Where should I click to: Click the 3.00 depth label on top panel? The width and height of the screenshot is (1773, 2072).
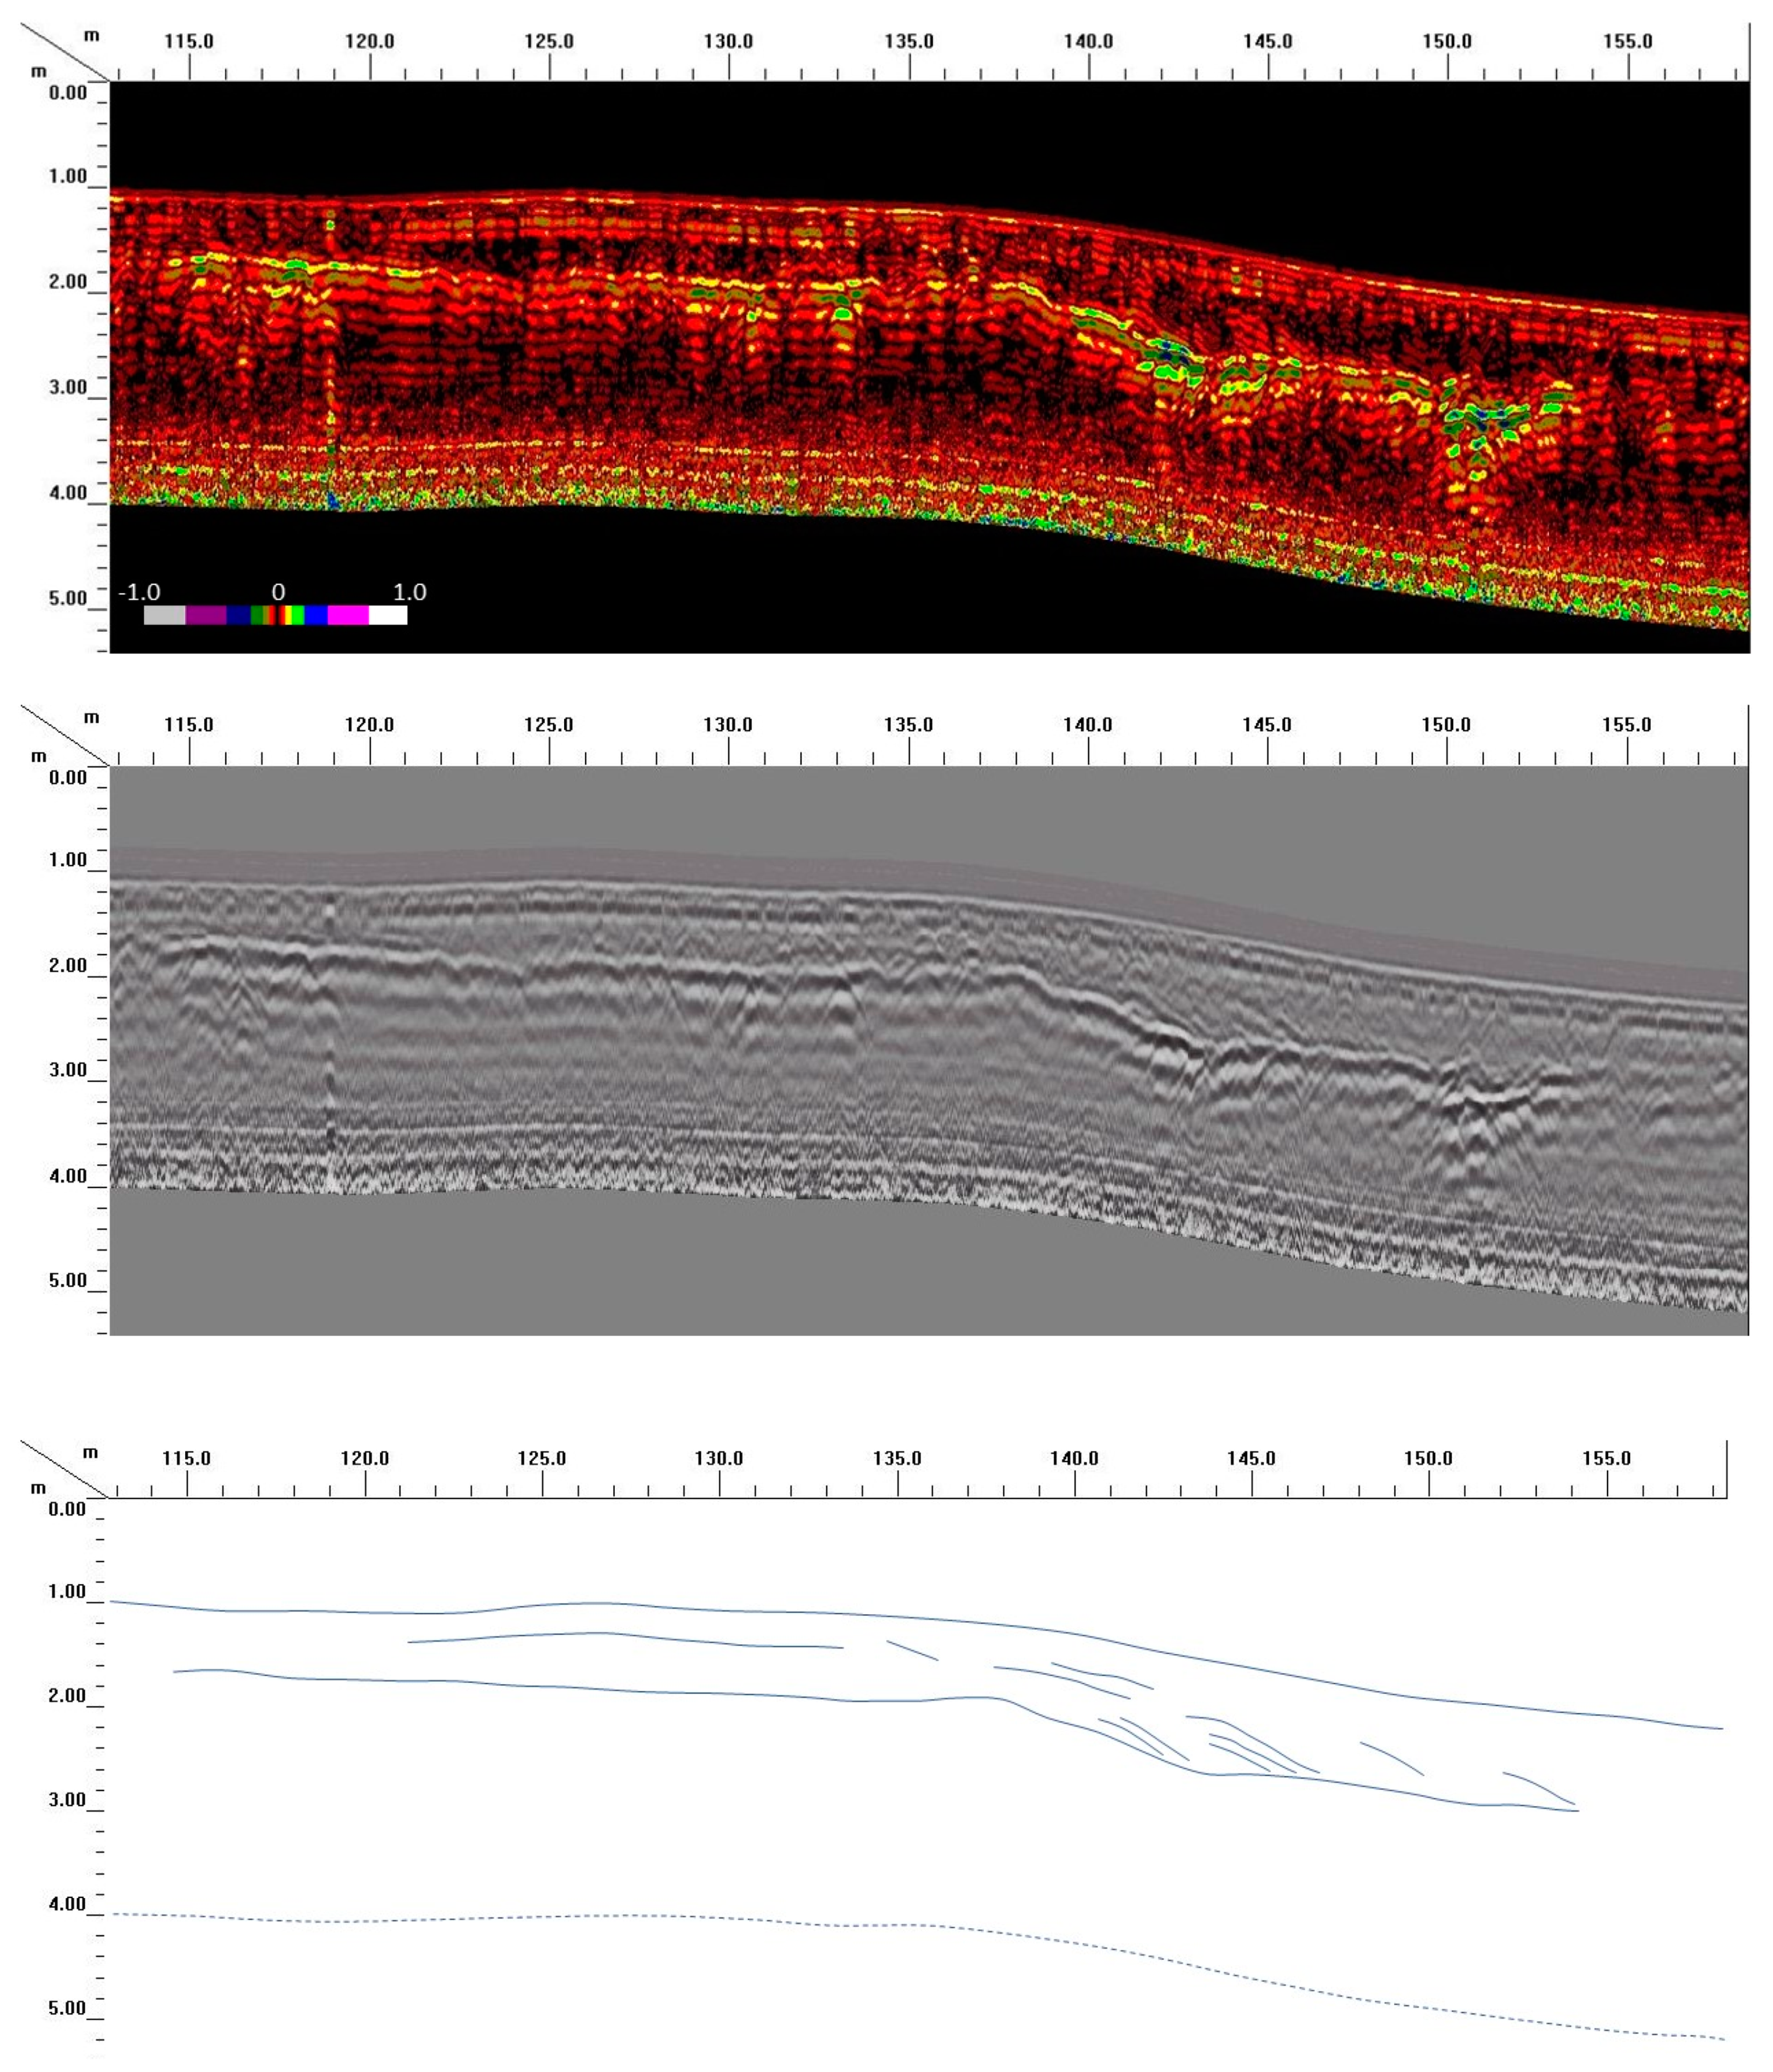[68, 387]
